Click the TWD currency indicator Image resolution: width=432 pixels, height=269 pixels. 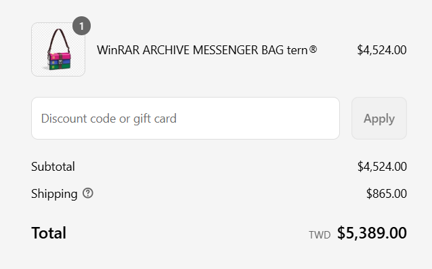coord(320,235)
